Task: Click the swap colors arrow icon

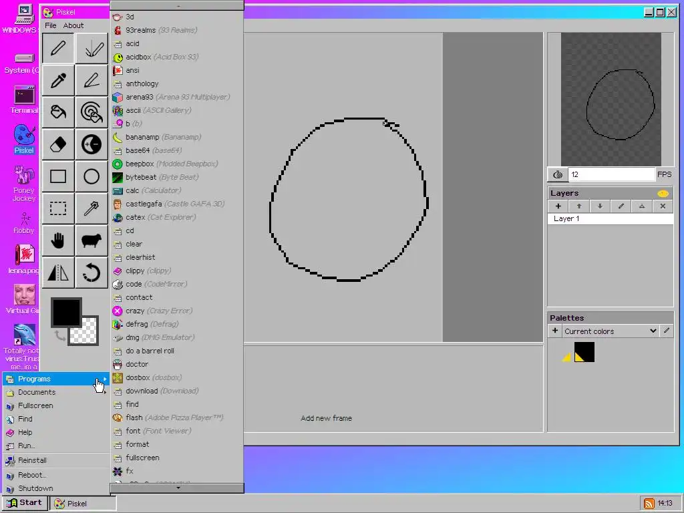Action: pyautogui.click(x=59, y=335)
